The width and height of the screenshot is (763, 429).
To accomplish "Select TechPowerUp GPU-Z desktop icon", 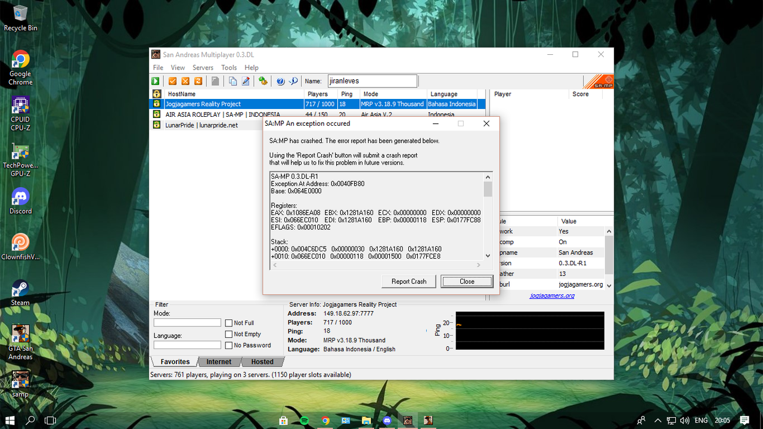I will pyautogui.click(x=20, y=160).
